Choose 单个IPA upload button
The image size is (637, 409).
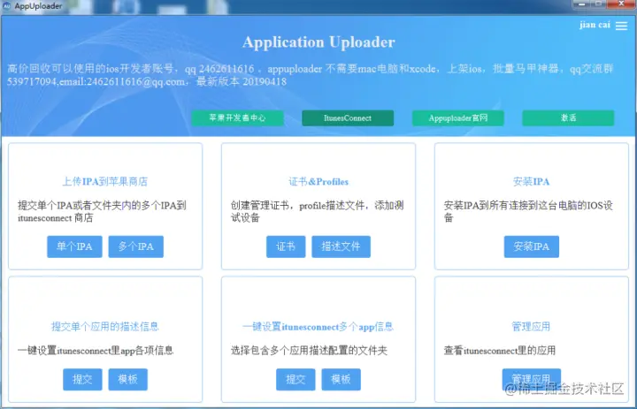[x=74, y=246]
